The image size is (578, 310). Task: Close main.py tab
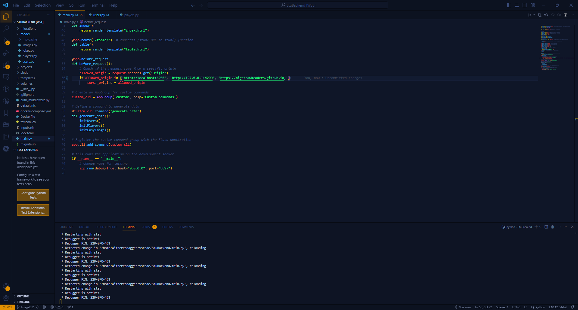point(81,15)
